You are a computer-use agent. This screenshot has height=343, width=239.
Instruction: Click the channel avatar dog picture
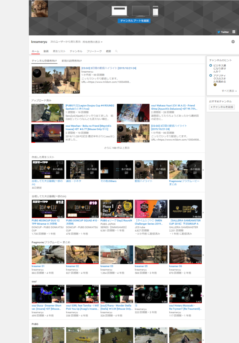(39, 9)
